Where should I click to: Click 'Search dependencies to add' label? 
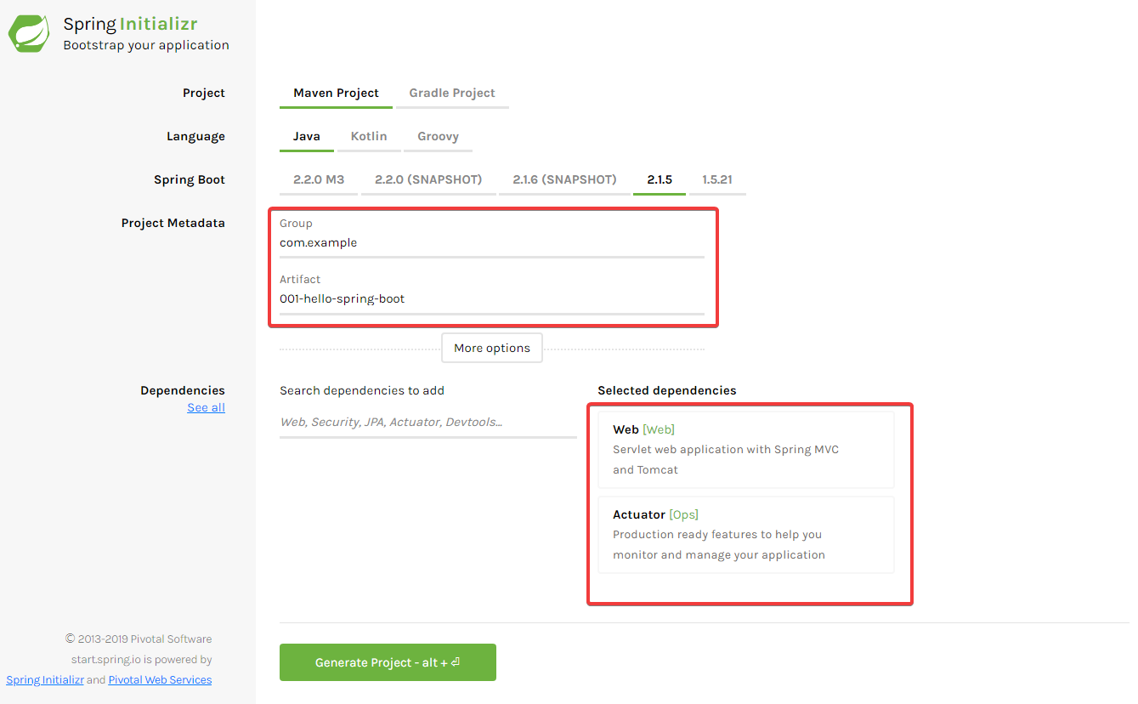click(362, 391)
